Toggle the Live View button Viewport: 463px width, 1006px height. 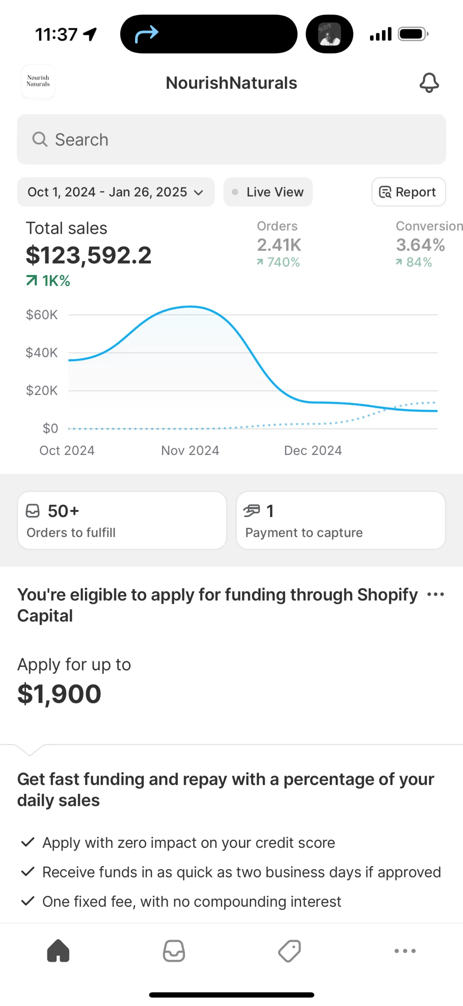pos(268,192)
